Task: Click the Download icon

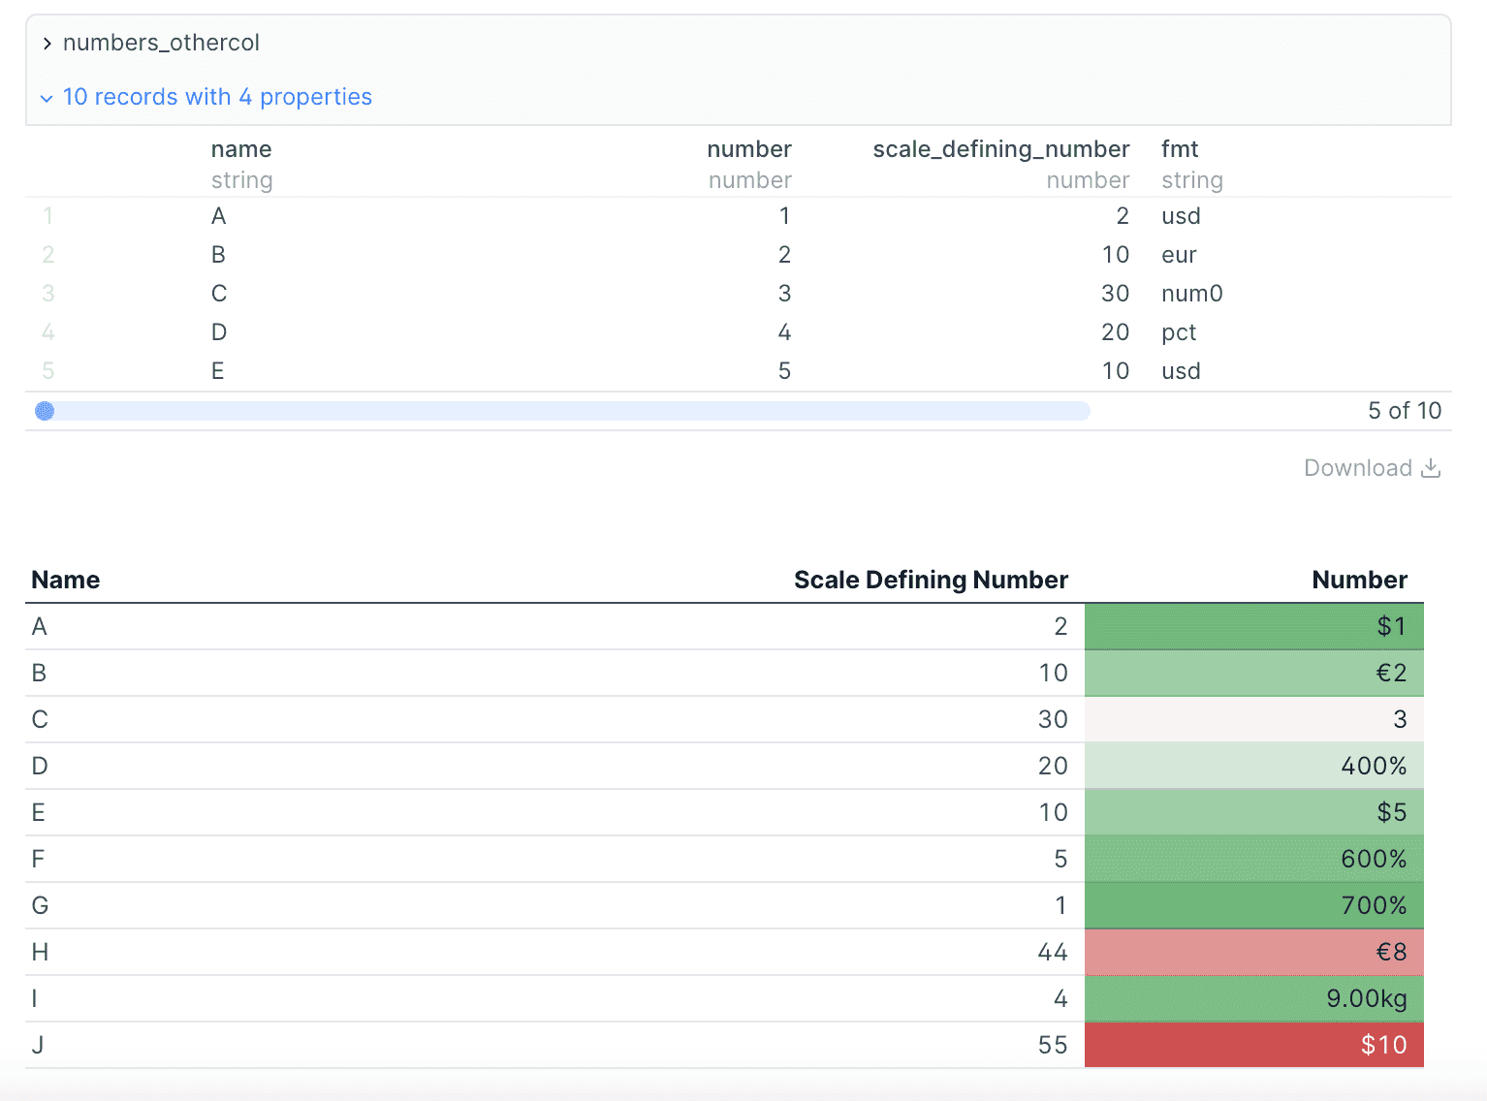Action: click(1431, 468)
